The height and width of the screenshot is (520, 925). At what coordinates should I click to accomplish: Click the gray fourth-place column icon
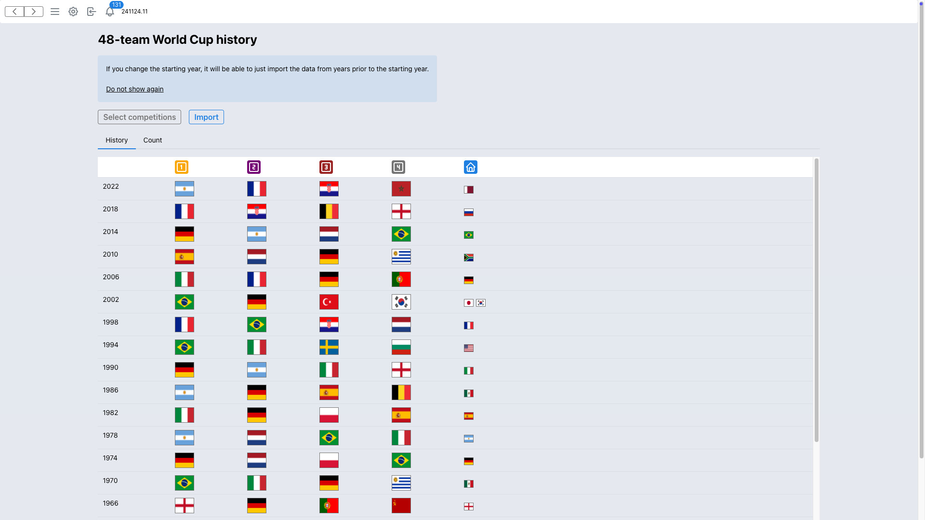click(x=399, y=167)
